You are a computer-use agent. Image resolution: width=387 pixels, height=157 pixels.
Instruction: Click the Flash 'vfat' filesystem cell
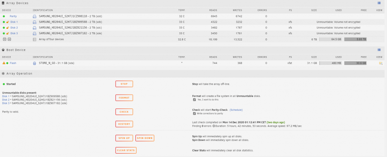click(x=290, y=63)
